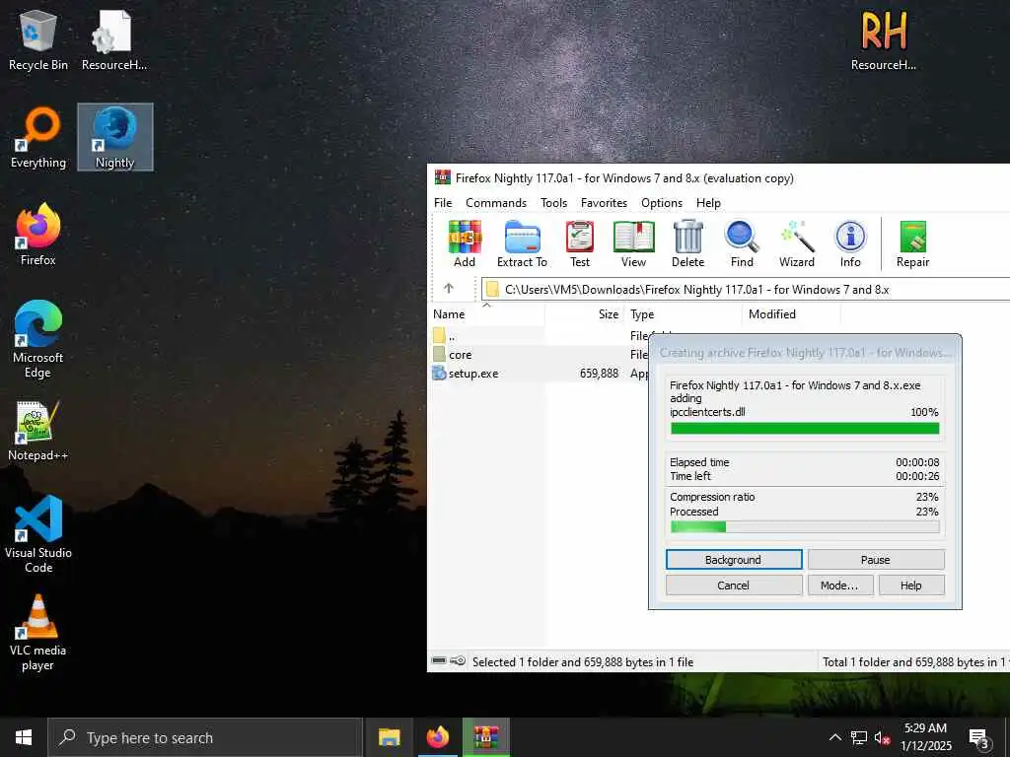The width and height of the screenshot is (1010, 757).
Task: Open the Find magnifier tool
Action: tap(742, 243)
